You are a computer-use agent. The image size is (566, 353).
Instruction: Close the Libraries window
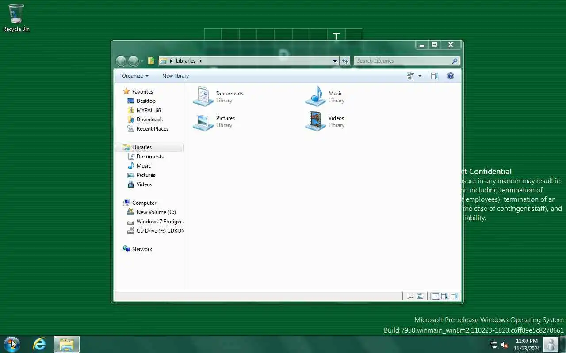click(x=451, y=45)
